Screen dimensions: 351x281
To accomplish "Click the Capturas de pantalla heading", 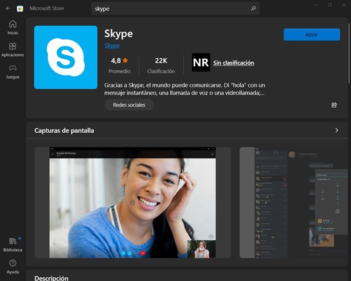I will (64, 130).
